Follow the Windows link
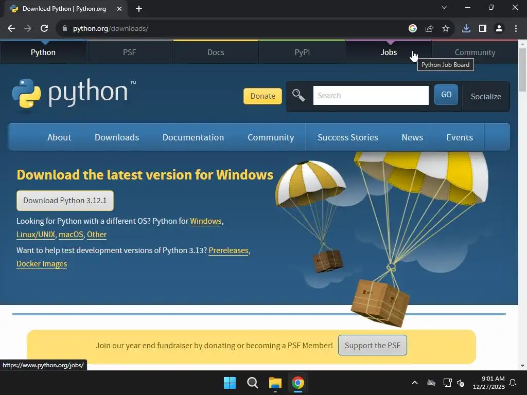Image resolution: width=527 pixels, height=395 pixels. [206, 221]
